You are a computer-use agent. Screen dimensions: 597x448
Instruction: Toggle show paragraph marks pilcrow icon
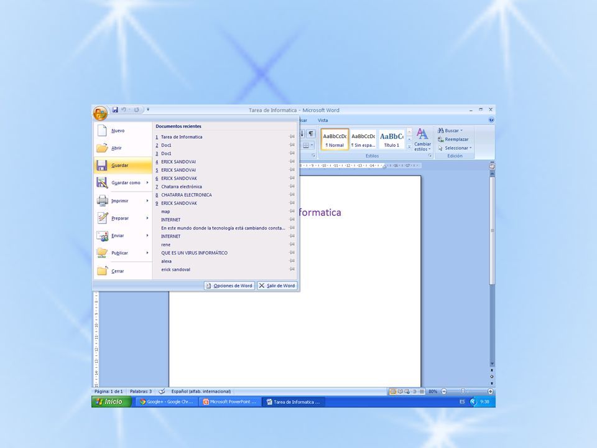(311, 134)
